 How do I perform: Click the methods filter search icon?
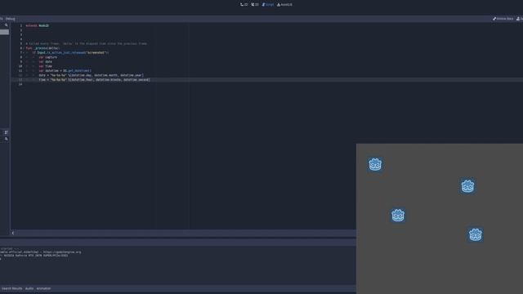click(x=6, y=139)
